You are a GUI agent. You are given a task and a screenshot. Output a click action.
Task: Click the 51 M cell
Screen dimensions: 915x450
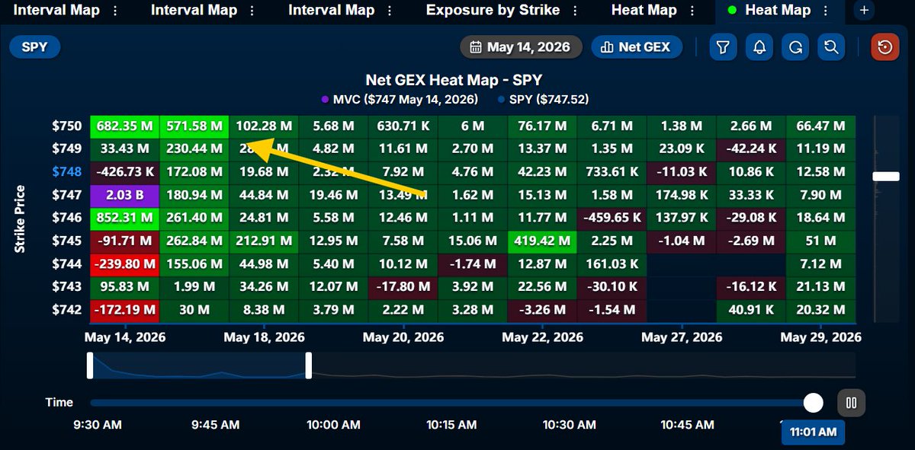click(821, 241)
